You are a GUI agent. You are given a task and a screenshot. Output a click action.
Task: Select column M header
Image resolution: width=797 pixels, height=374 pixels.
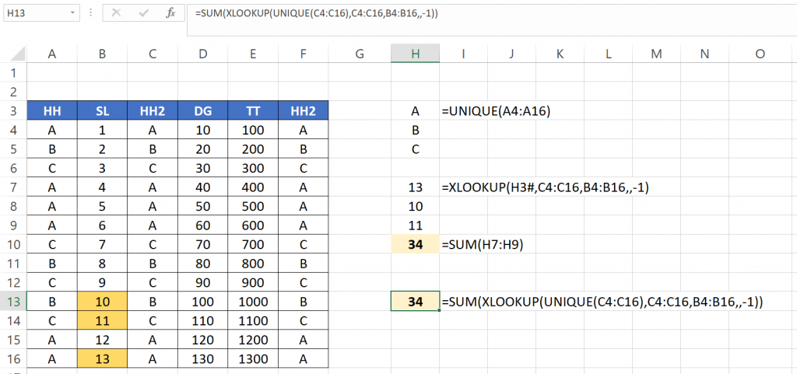tap(657, 54)
